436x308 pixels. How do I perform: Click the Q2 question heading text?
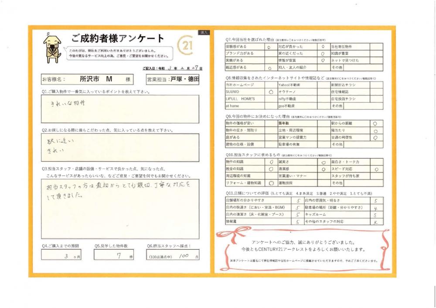[108, 130]
